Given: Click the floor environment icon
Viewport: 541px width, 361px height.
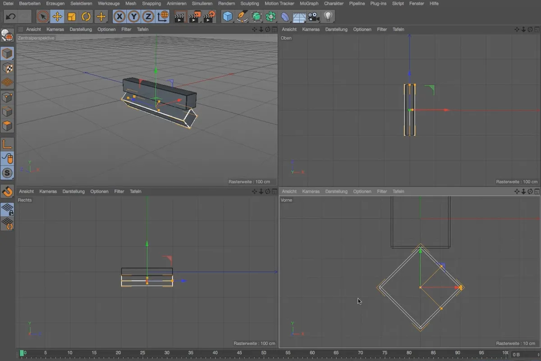Looking at the screenshot, I should click(x=299, y=18).
